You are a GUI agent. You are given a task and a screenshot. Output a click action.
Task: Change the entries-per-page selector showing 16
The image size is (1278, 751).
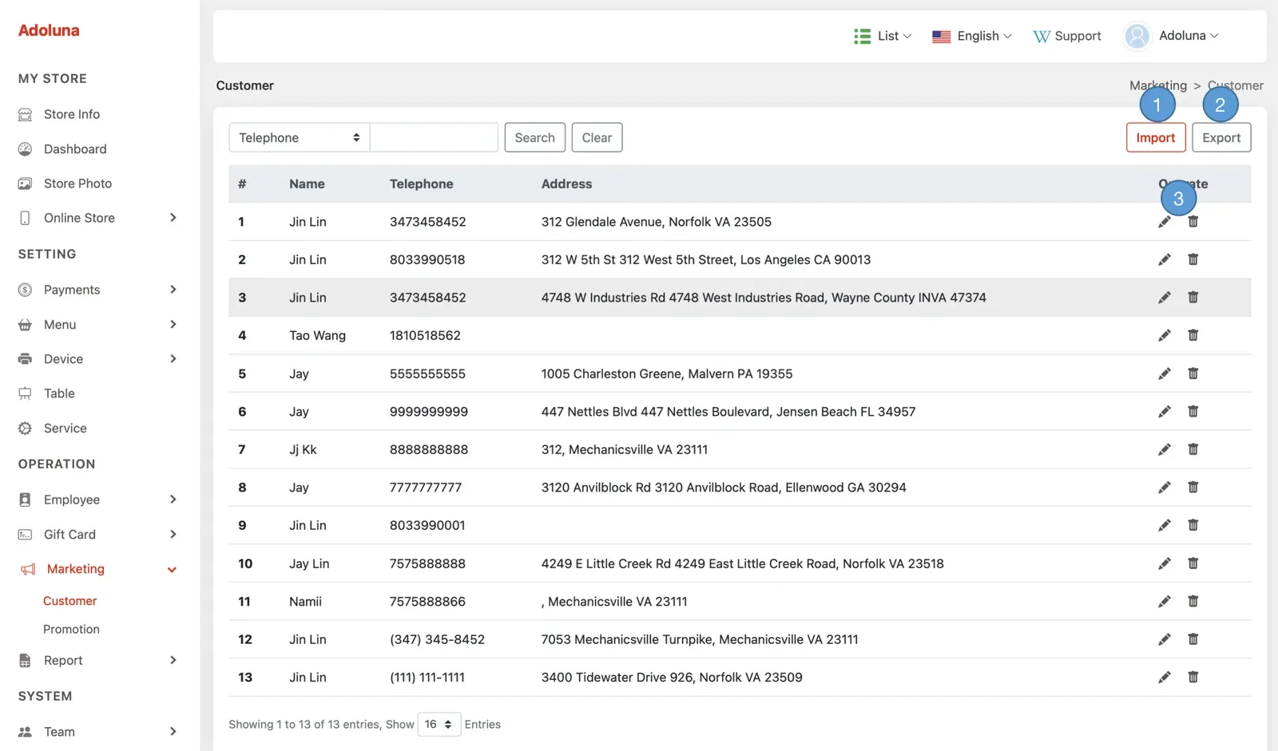(439, 724)
